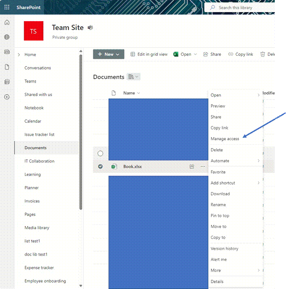Open Planner nav link
This screenshot has width=286, height=289.
(32, 188)
